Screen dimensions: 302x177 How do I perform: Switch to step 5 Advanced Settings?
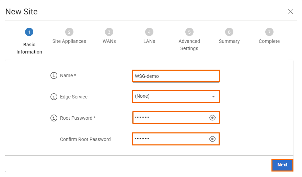(x=189, y=32)
